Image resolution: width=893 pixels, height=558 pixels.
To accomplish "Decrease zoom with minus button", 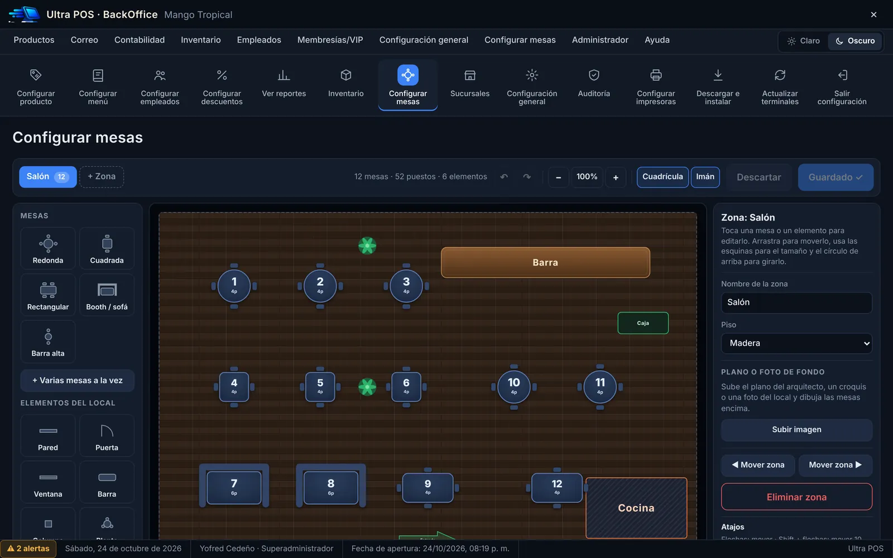I will click(558, 177).
